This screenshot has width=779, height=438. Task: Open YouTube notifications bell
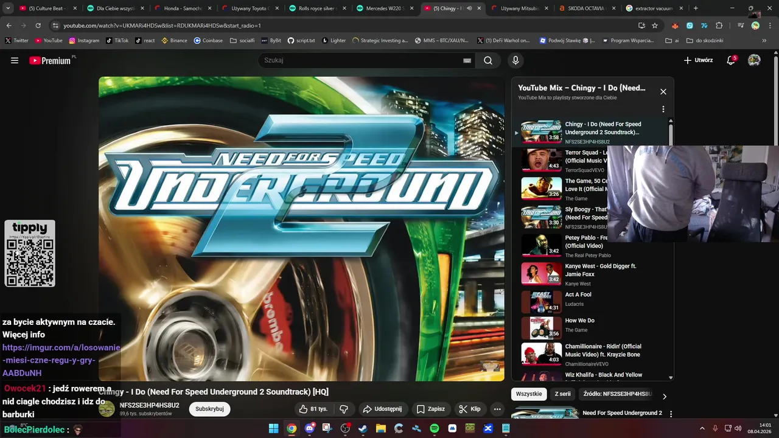731,60
